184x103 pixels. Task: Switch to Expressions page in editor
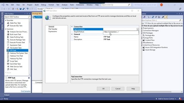tap(53, 31)
